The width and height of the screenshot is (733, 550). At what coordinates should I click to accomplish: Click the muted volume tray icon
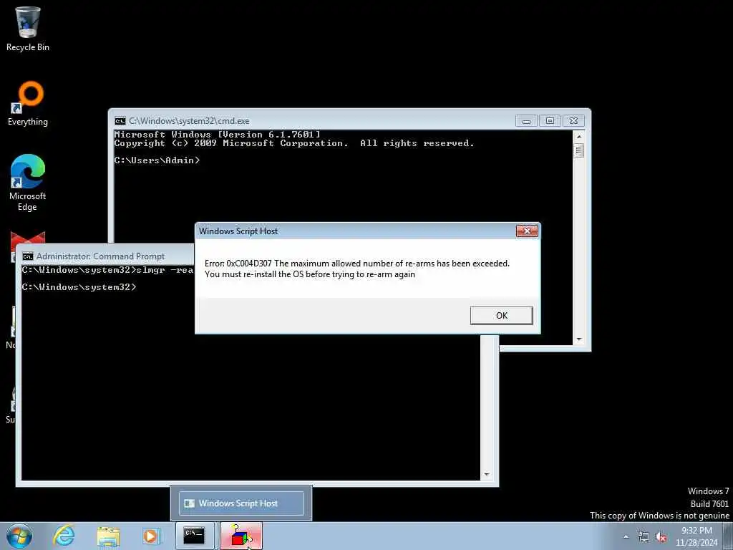(x=661, y=536)
